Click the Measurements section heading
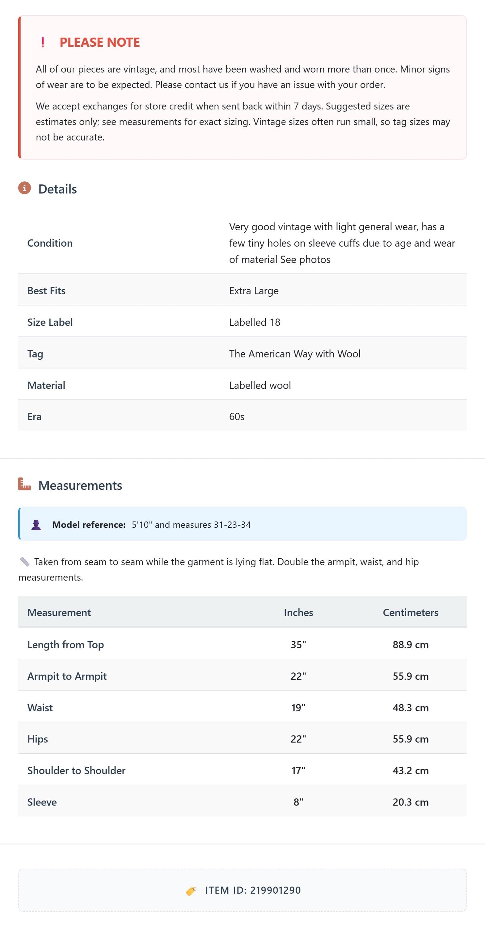The image size is (485, 927). [80, 485]
